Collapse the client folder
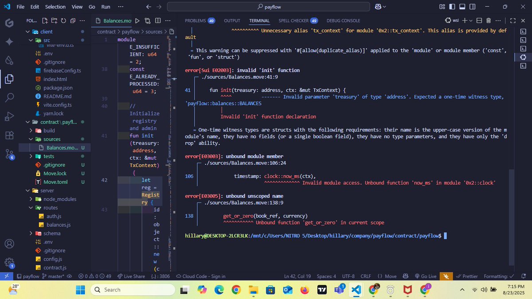 [28, 31]
